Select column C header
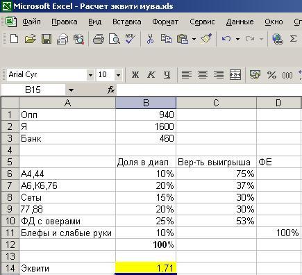The image size is (302, 275). coord(216,103)
